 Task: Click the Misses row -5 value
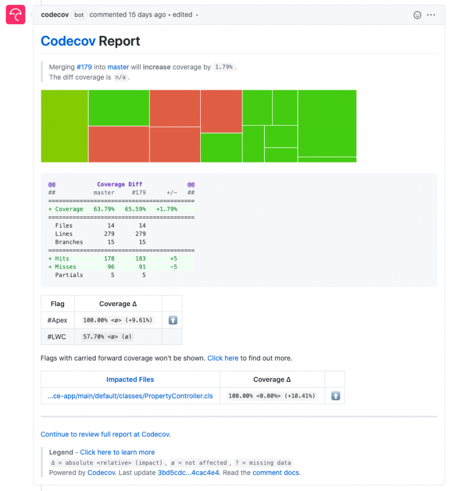[x=173, y=267]
